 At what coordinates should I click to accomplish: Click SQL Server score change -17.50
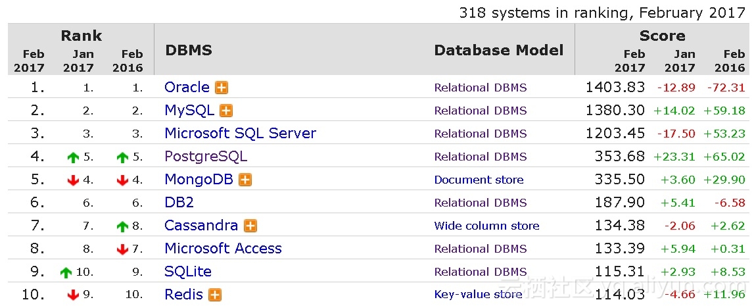(x=676, y=134)
